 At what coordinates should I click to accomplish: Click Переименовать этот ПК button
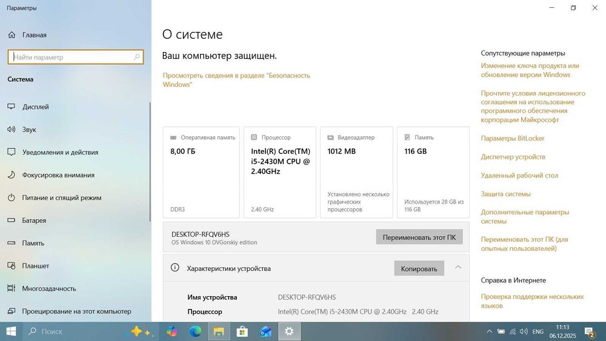[x=419, y=237]
